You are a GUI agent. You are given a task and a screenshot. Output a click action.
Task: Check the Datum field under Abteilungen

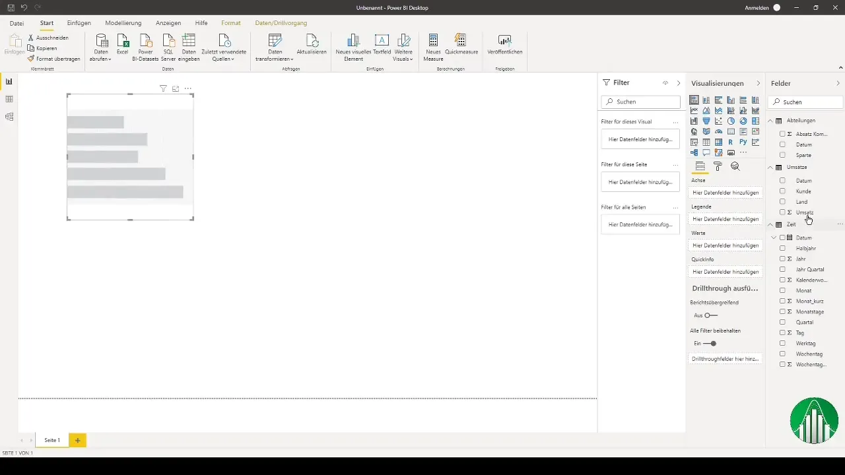coord(782,144)
